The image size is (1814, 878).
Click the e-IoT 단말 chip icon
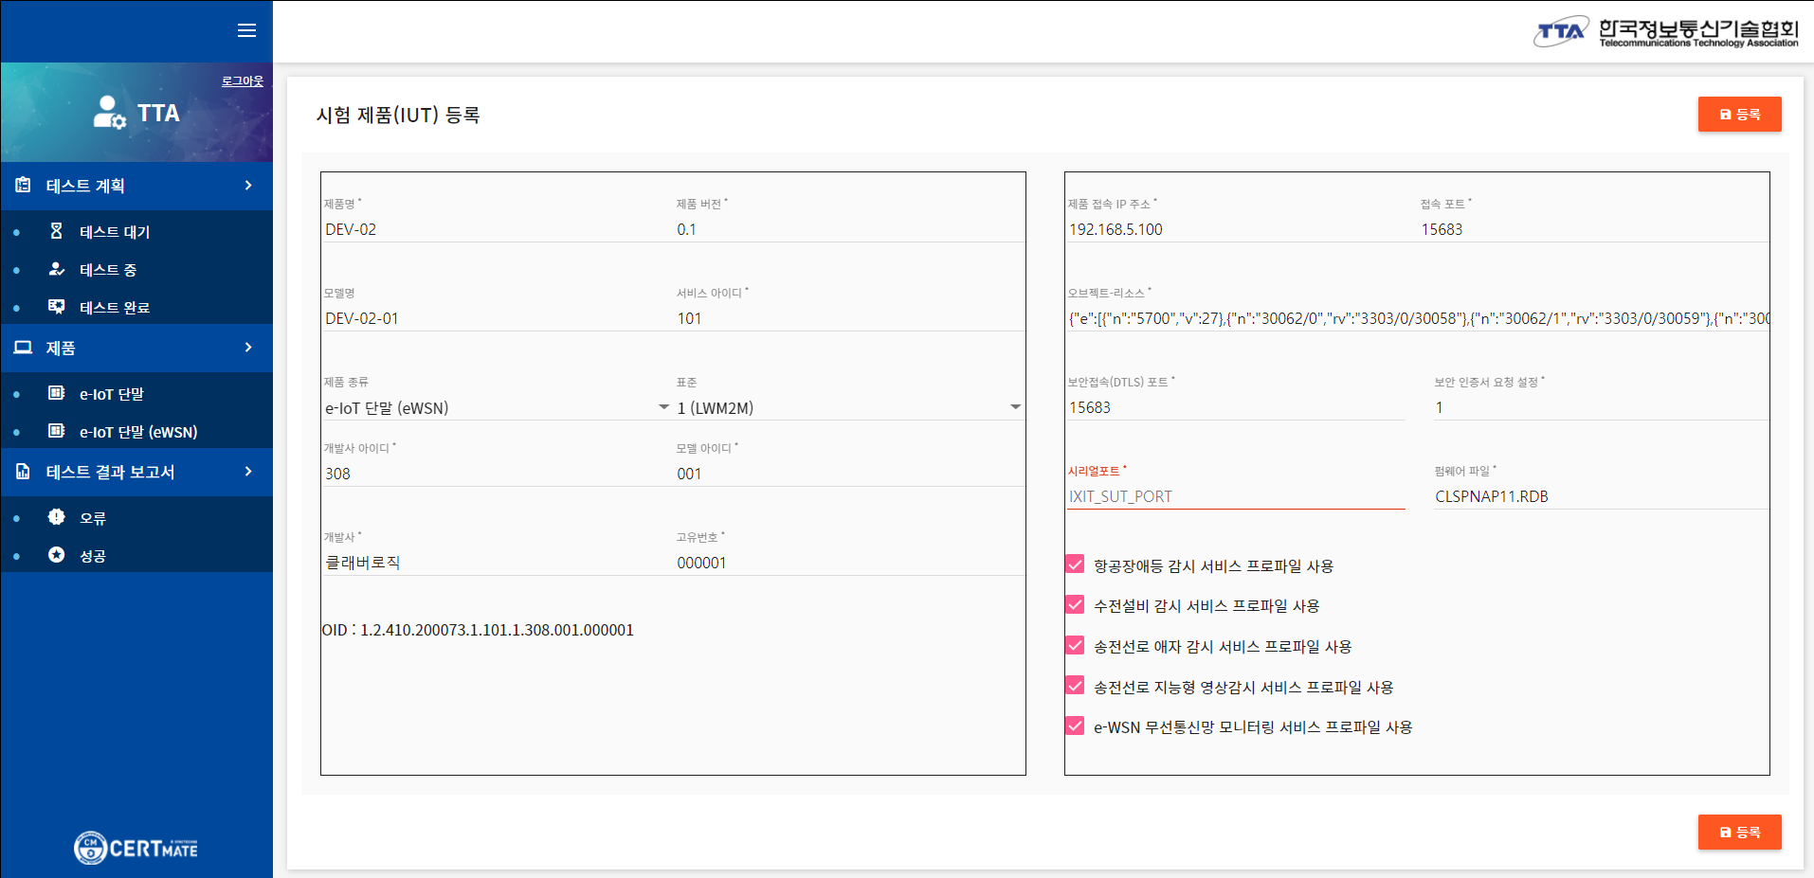tap(57, 393)
